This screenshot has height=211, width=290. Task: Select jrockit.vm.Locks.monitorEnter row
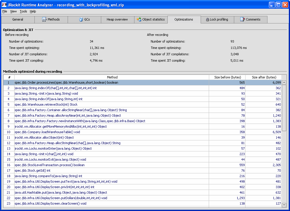coord(143,148)
